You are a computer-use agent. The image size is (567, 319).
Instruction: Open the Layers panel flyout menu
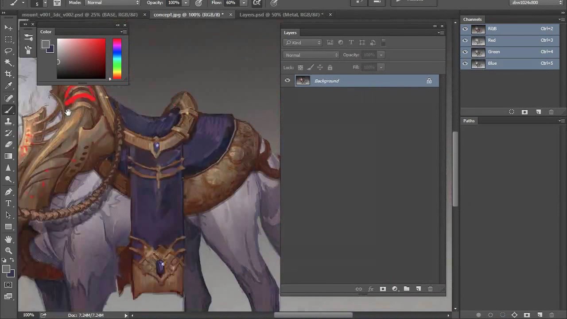coord(441,33)
